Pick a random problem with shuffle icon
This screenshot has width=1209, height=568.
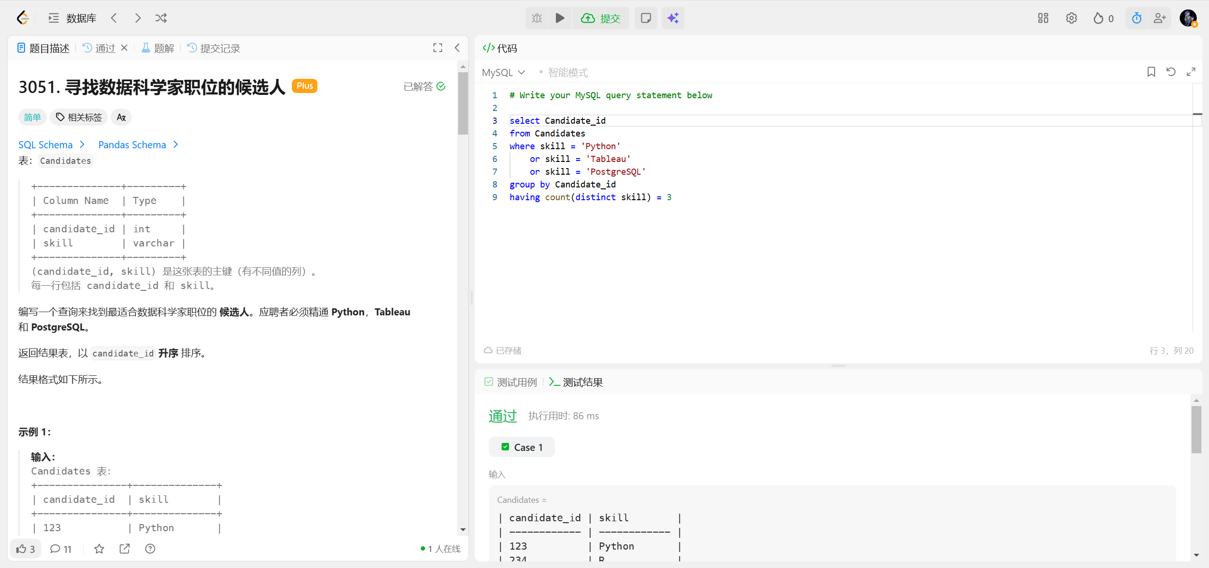pos(161,18)
